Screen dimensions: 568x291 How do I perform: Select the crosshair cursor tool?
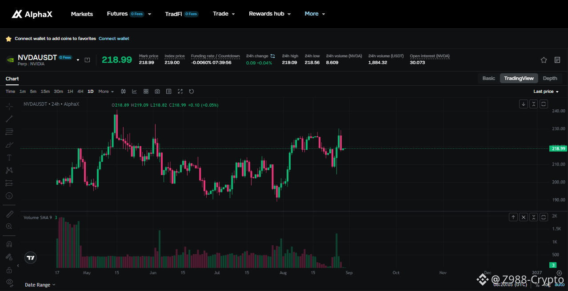point(9,106)
